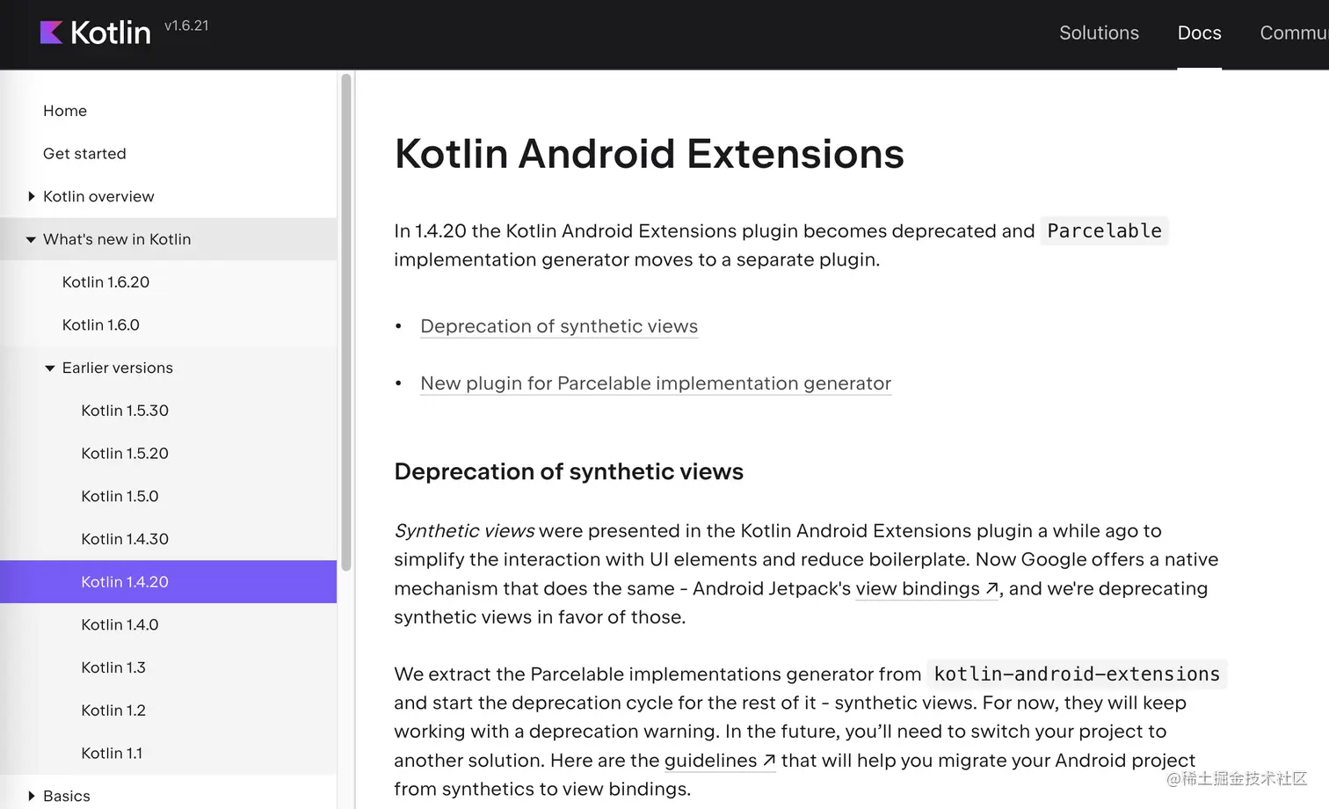Open Kotlin 1.5.0 page

120,497
